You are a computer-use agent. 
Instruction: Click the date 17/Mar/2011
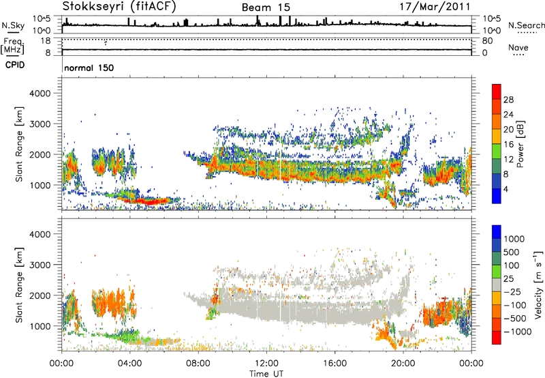(x=435, y=7)
